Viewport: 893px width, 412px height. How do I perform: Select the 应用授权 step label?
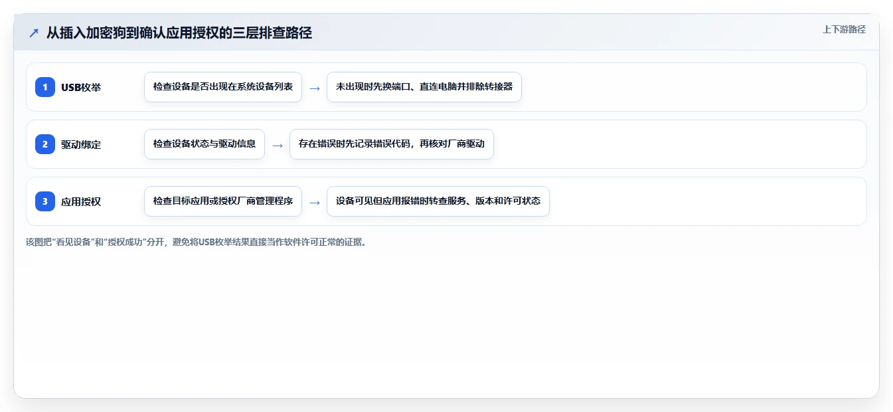click(x=81, y=201)
